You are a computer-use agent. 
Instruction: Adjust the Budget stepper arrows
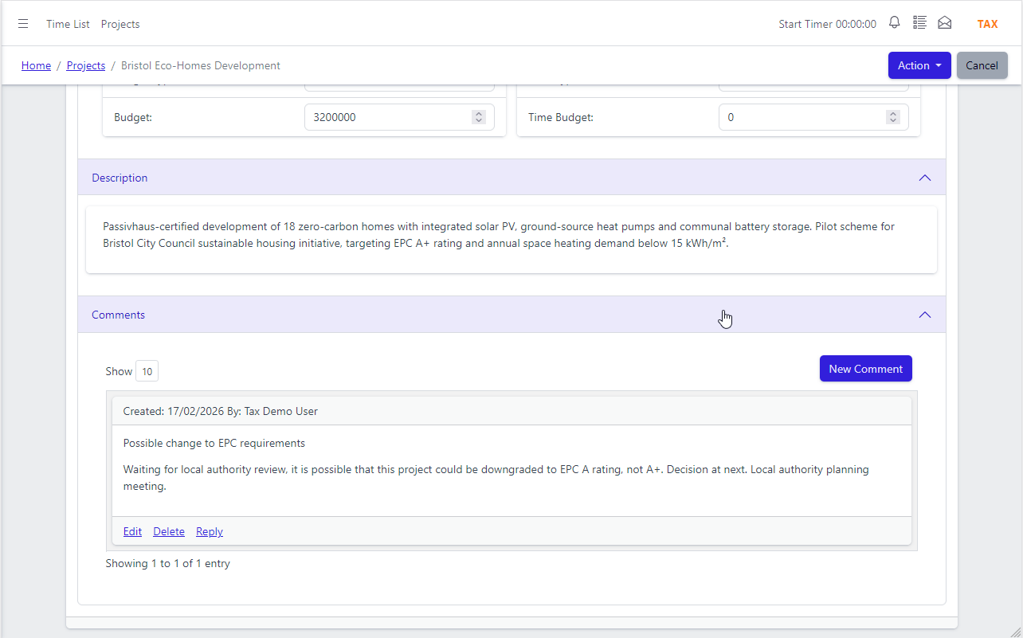pos(479,117)
